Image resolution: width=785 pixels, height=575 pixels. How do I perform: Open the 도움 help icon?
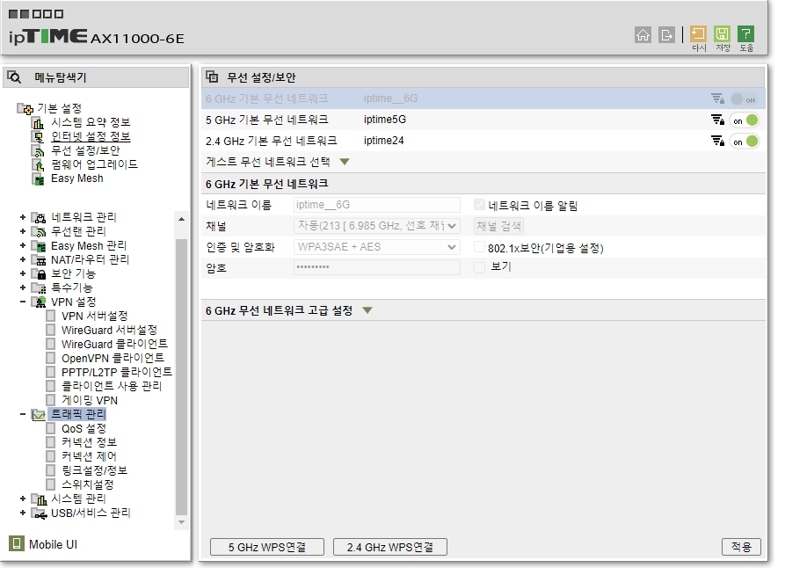[745, 34]
